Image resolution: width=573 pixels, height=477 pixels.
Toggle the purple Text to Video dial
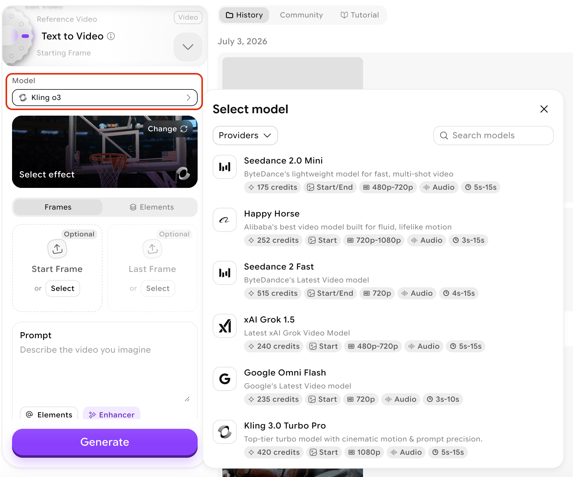[x=25, y=36]
